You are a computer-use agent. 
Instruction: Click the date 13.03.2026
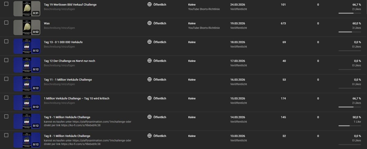click(x=238, y=136)
